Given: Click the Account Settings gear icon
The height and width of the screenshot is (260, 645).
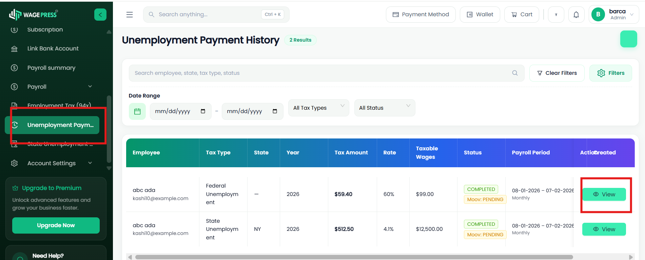Looking at the screenshot, I should (14, 163).
